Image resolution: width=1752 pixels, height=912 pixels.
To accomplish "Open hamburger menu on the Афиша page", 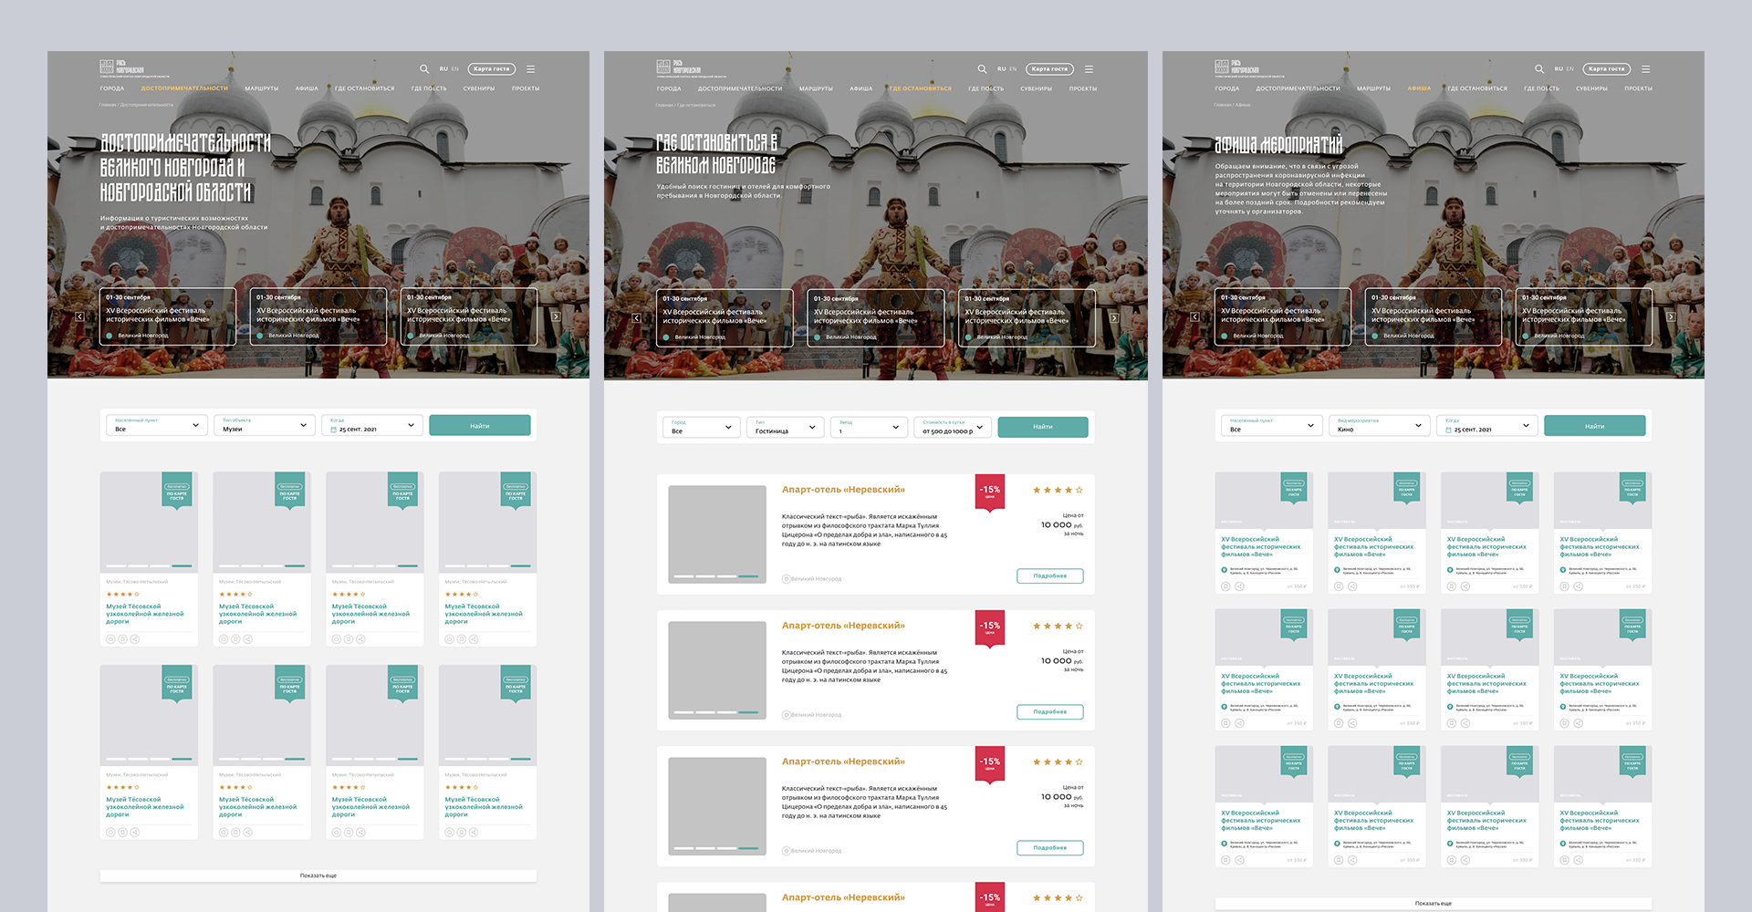I will coord(1646,69).
